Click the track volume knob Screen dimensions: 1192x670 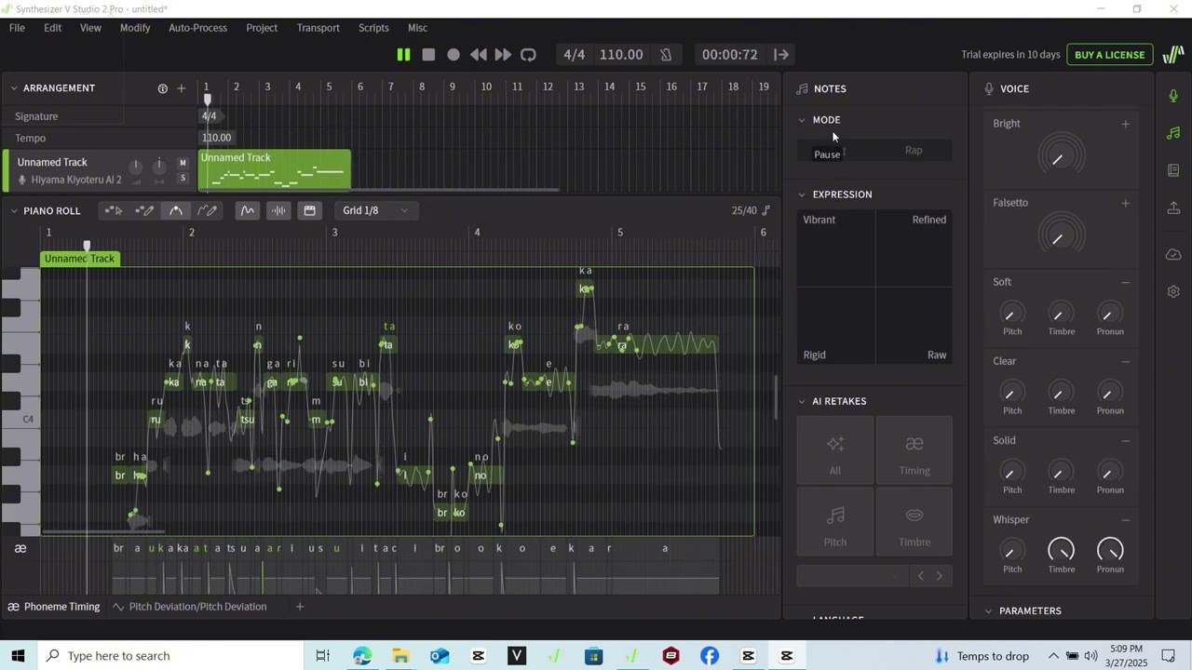(x=136, y=166)
